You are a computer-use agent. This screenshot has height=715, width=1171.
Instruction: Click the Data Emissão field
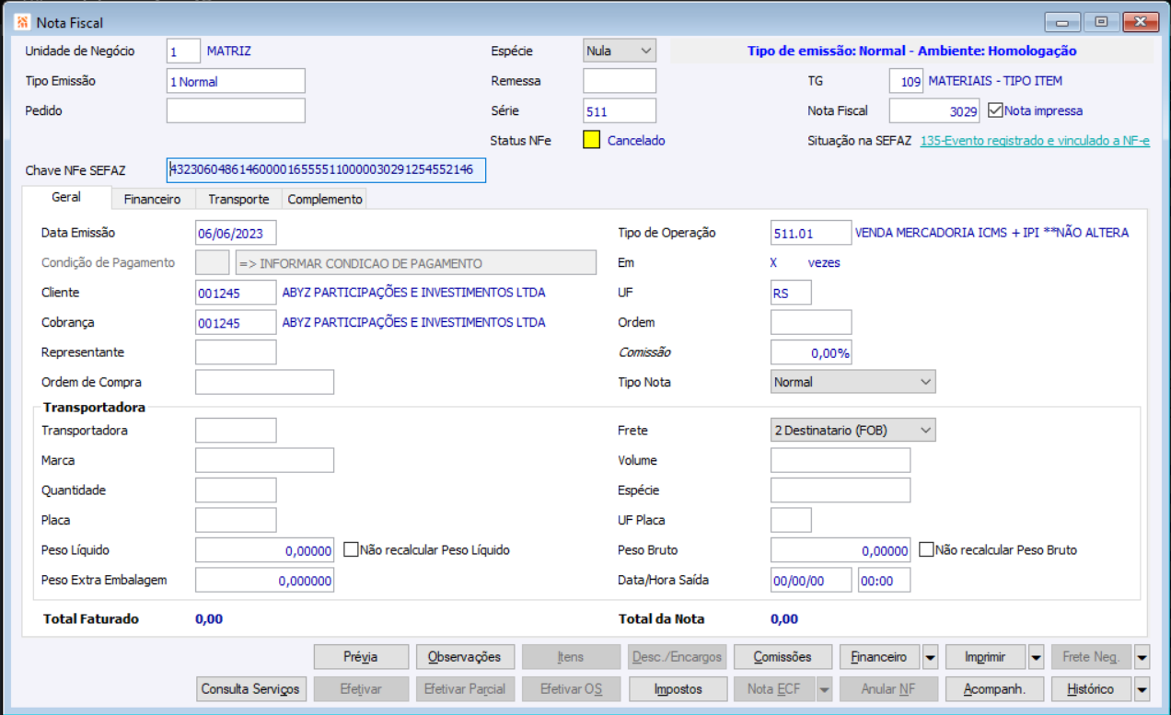coord(236,233)
